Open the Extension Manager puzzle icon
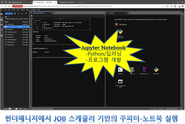185x124 pixels. (x=2, y=35)
